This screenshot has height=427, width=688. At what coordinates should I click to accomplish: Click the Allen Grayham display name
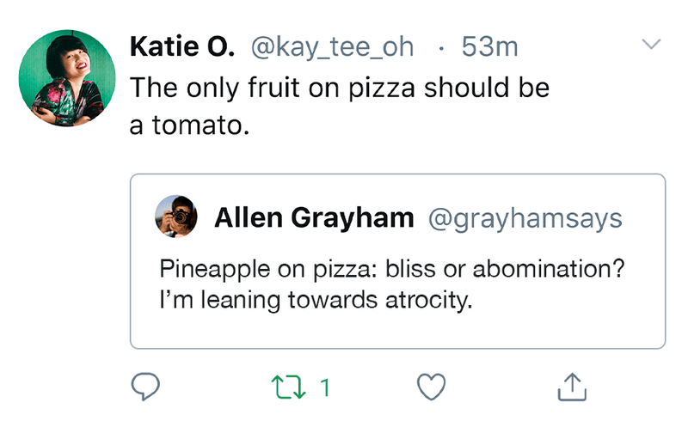point(314,218)
